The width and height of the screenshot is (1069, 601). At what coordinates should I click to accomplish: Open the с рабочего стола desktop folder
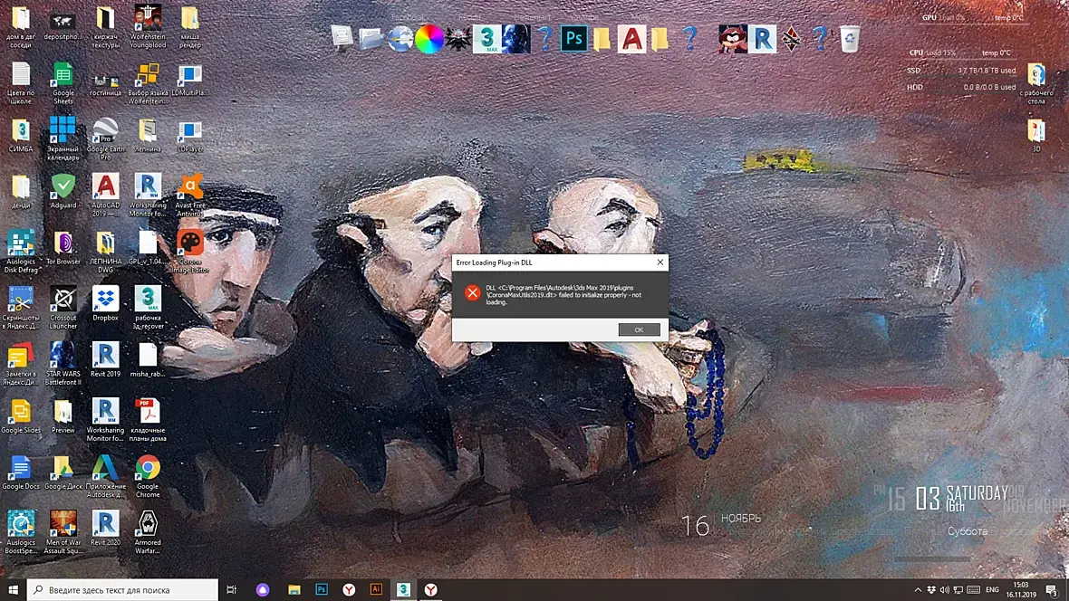point(1036,83)
